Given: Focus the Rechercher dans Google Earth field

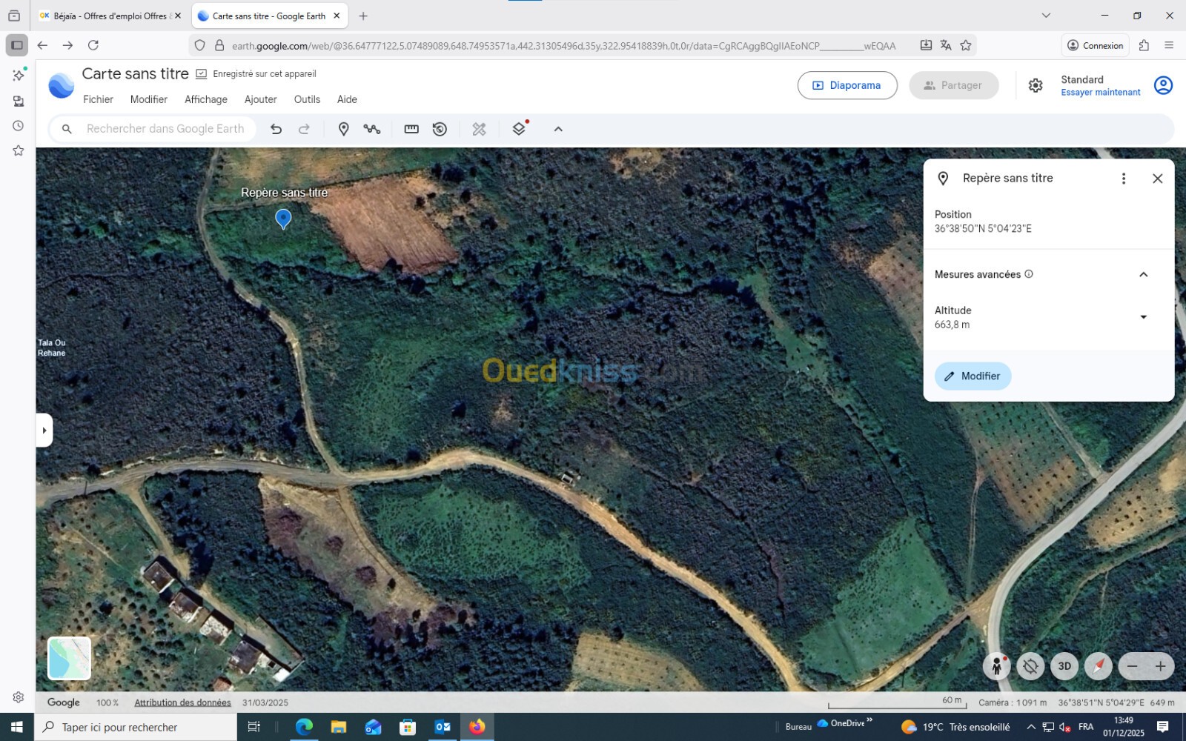Looking at the screenshot, I should tap(153, 129).
